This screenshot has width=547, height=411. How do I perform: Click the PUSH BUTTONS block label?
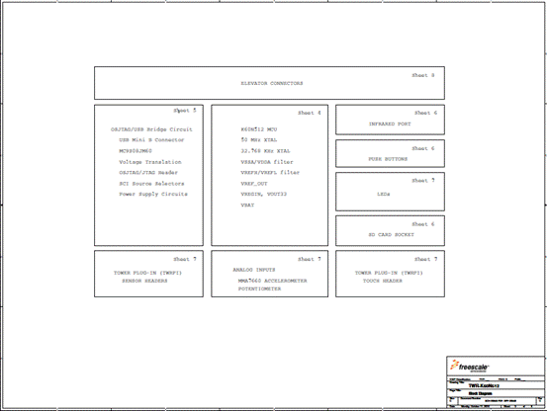[388, 159]
